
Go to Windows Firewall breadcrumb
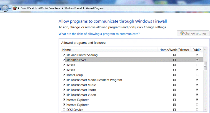tap(73, 8)
